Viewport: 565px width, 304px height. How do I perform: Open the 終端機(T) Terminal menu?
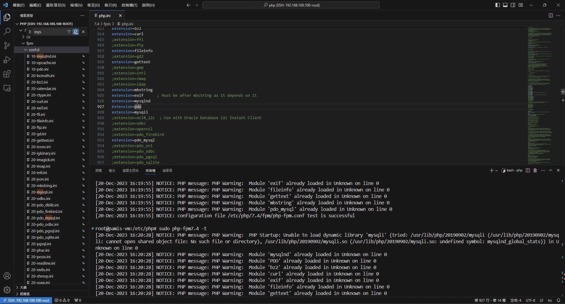pyautogui.click(x=129, y=5)
